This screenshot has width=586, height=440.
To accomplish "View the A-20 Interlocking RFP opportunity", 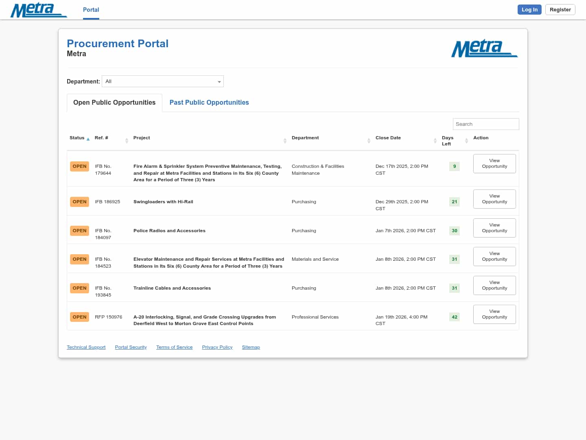I will click(x=494, y=315).
